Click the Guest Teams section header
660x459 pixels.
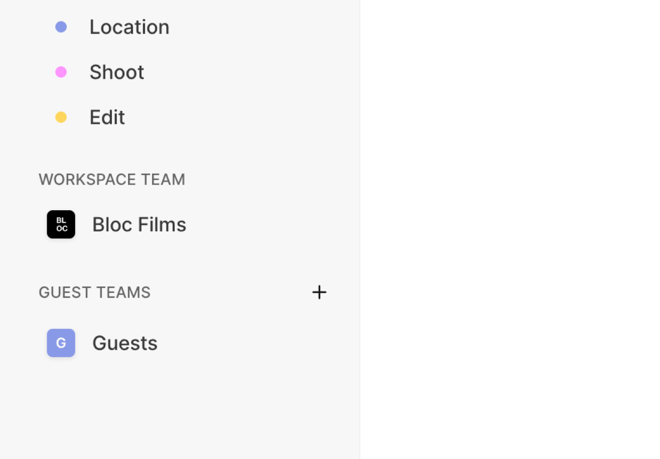[94, 292]
